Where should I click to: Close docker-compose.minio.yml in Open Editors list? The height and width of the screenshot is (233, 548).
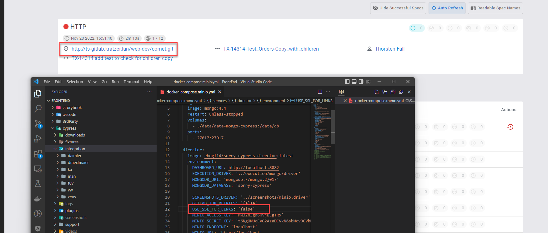[x=345, y=101]
